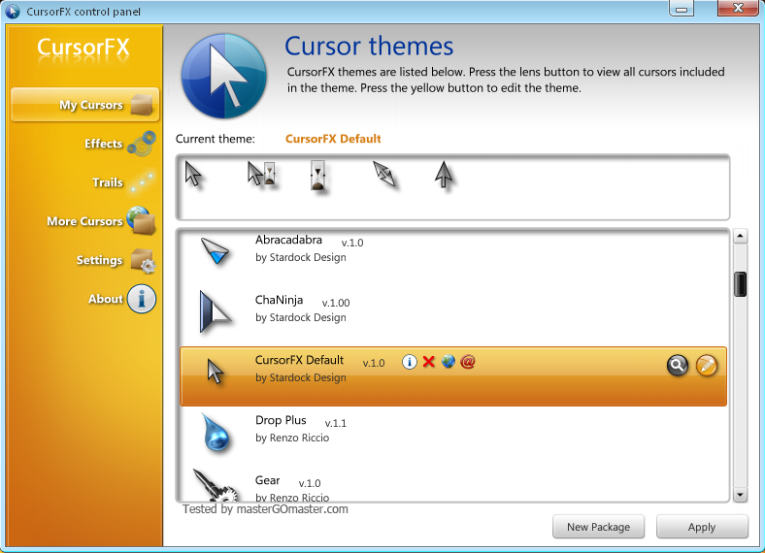This screenshot has height=553, width=765.
Task: Open the Settings section
Action: (116, 260)
